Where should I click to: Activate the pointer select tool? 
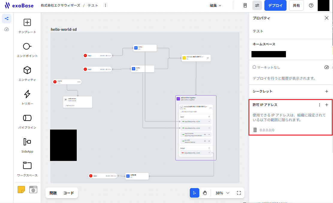coord(194,193)
